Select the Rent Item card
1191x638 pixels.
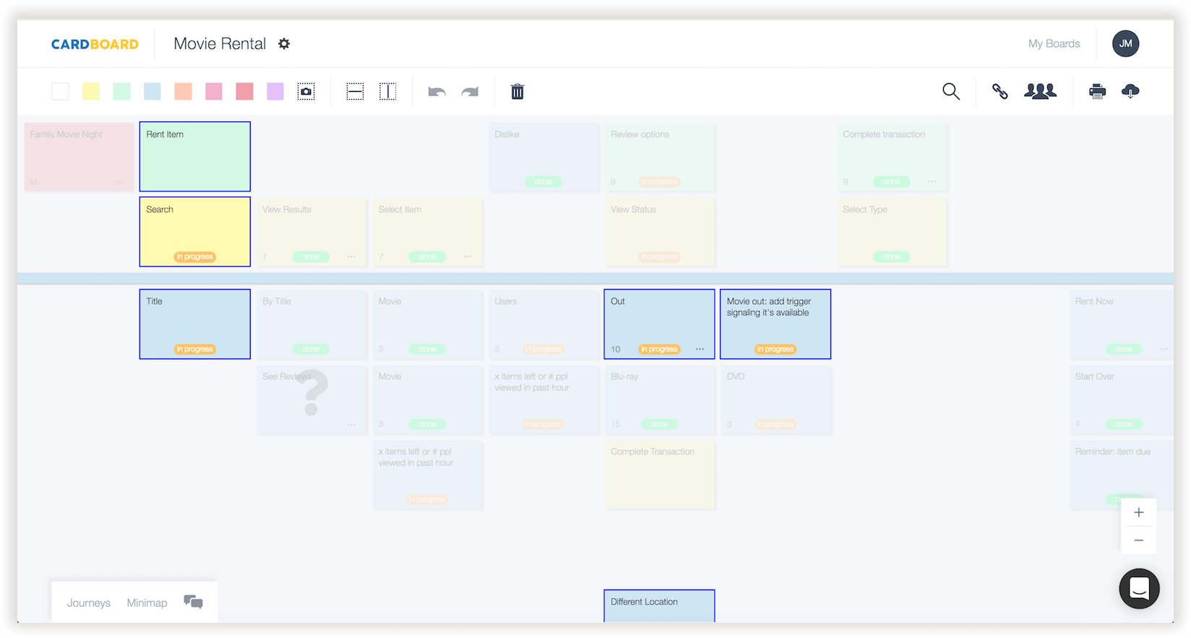(x=195, y=157)
